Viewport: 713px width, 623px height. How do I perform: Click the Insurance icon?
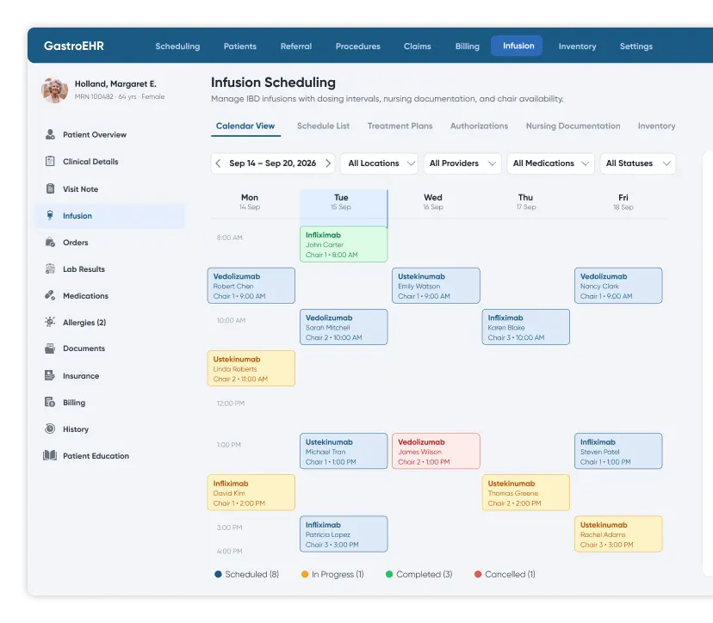coord(50,375)
